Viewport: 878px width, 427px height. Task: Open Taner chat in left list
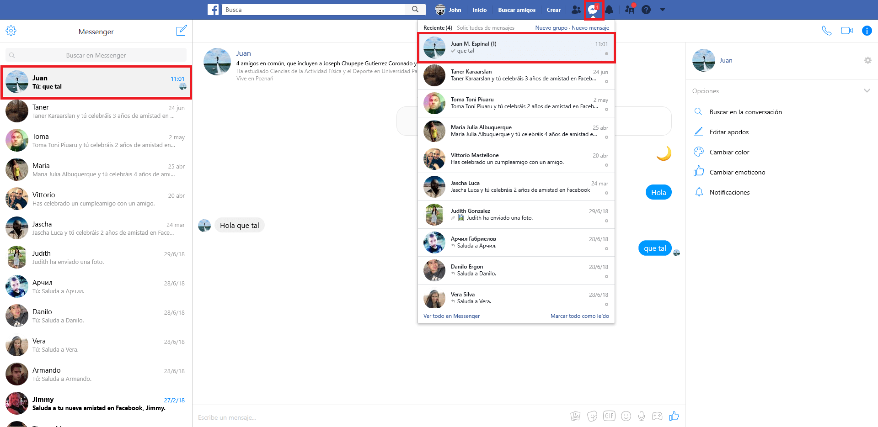[96, 111]
